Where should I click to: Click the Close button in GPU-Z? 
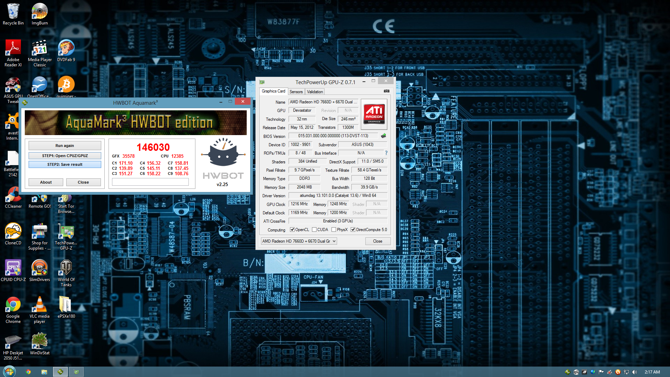pyautogui.click(x=378, y=241)
